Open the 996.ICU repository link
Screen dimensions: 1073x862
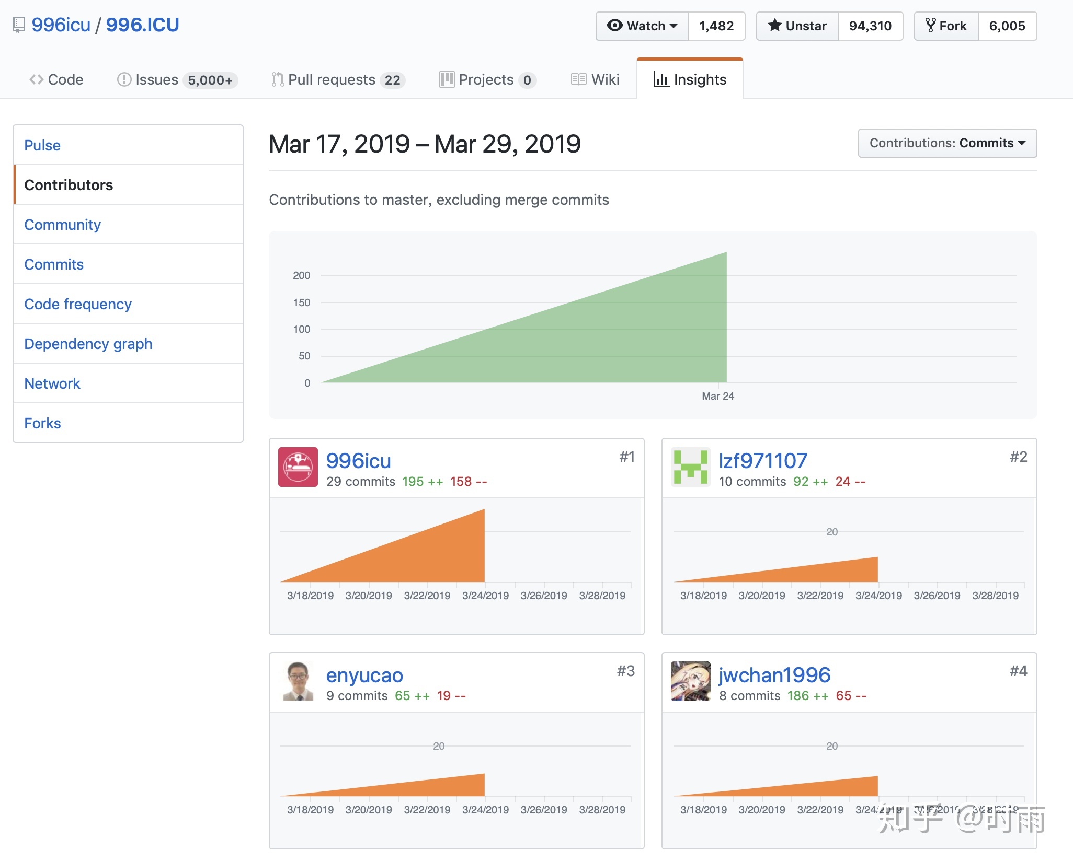142,25
